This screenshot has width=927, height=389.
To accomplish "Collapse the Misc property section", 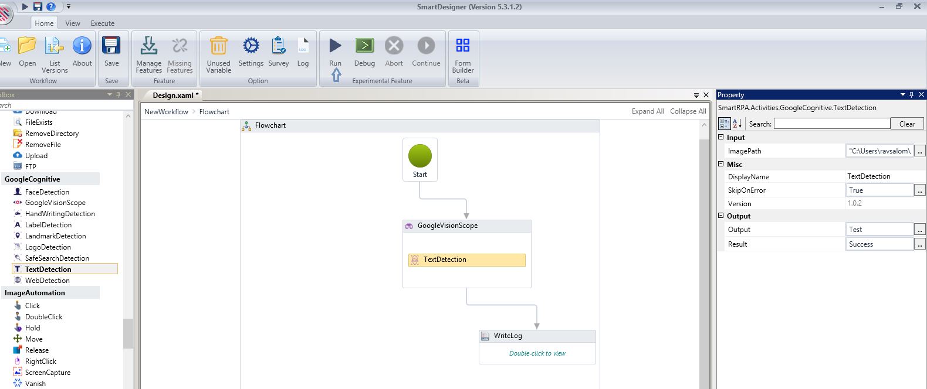I will click(x=721, y=164).
